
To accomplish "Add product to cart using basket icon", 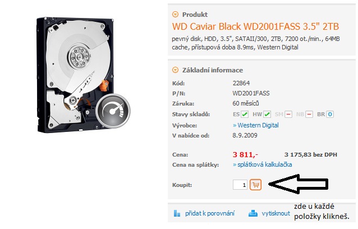I will click(255, 185).
